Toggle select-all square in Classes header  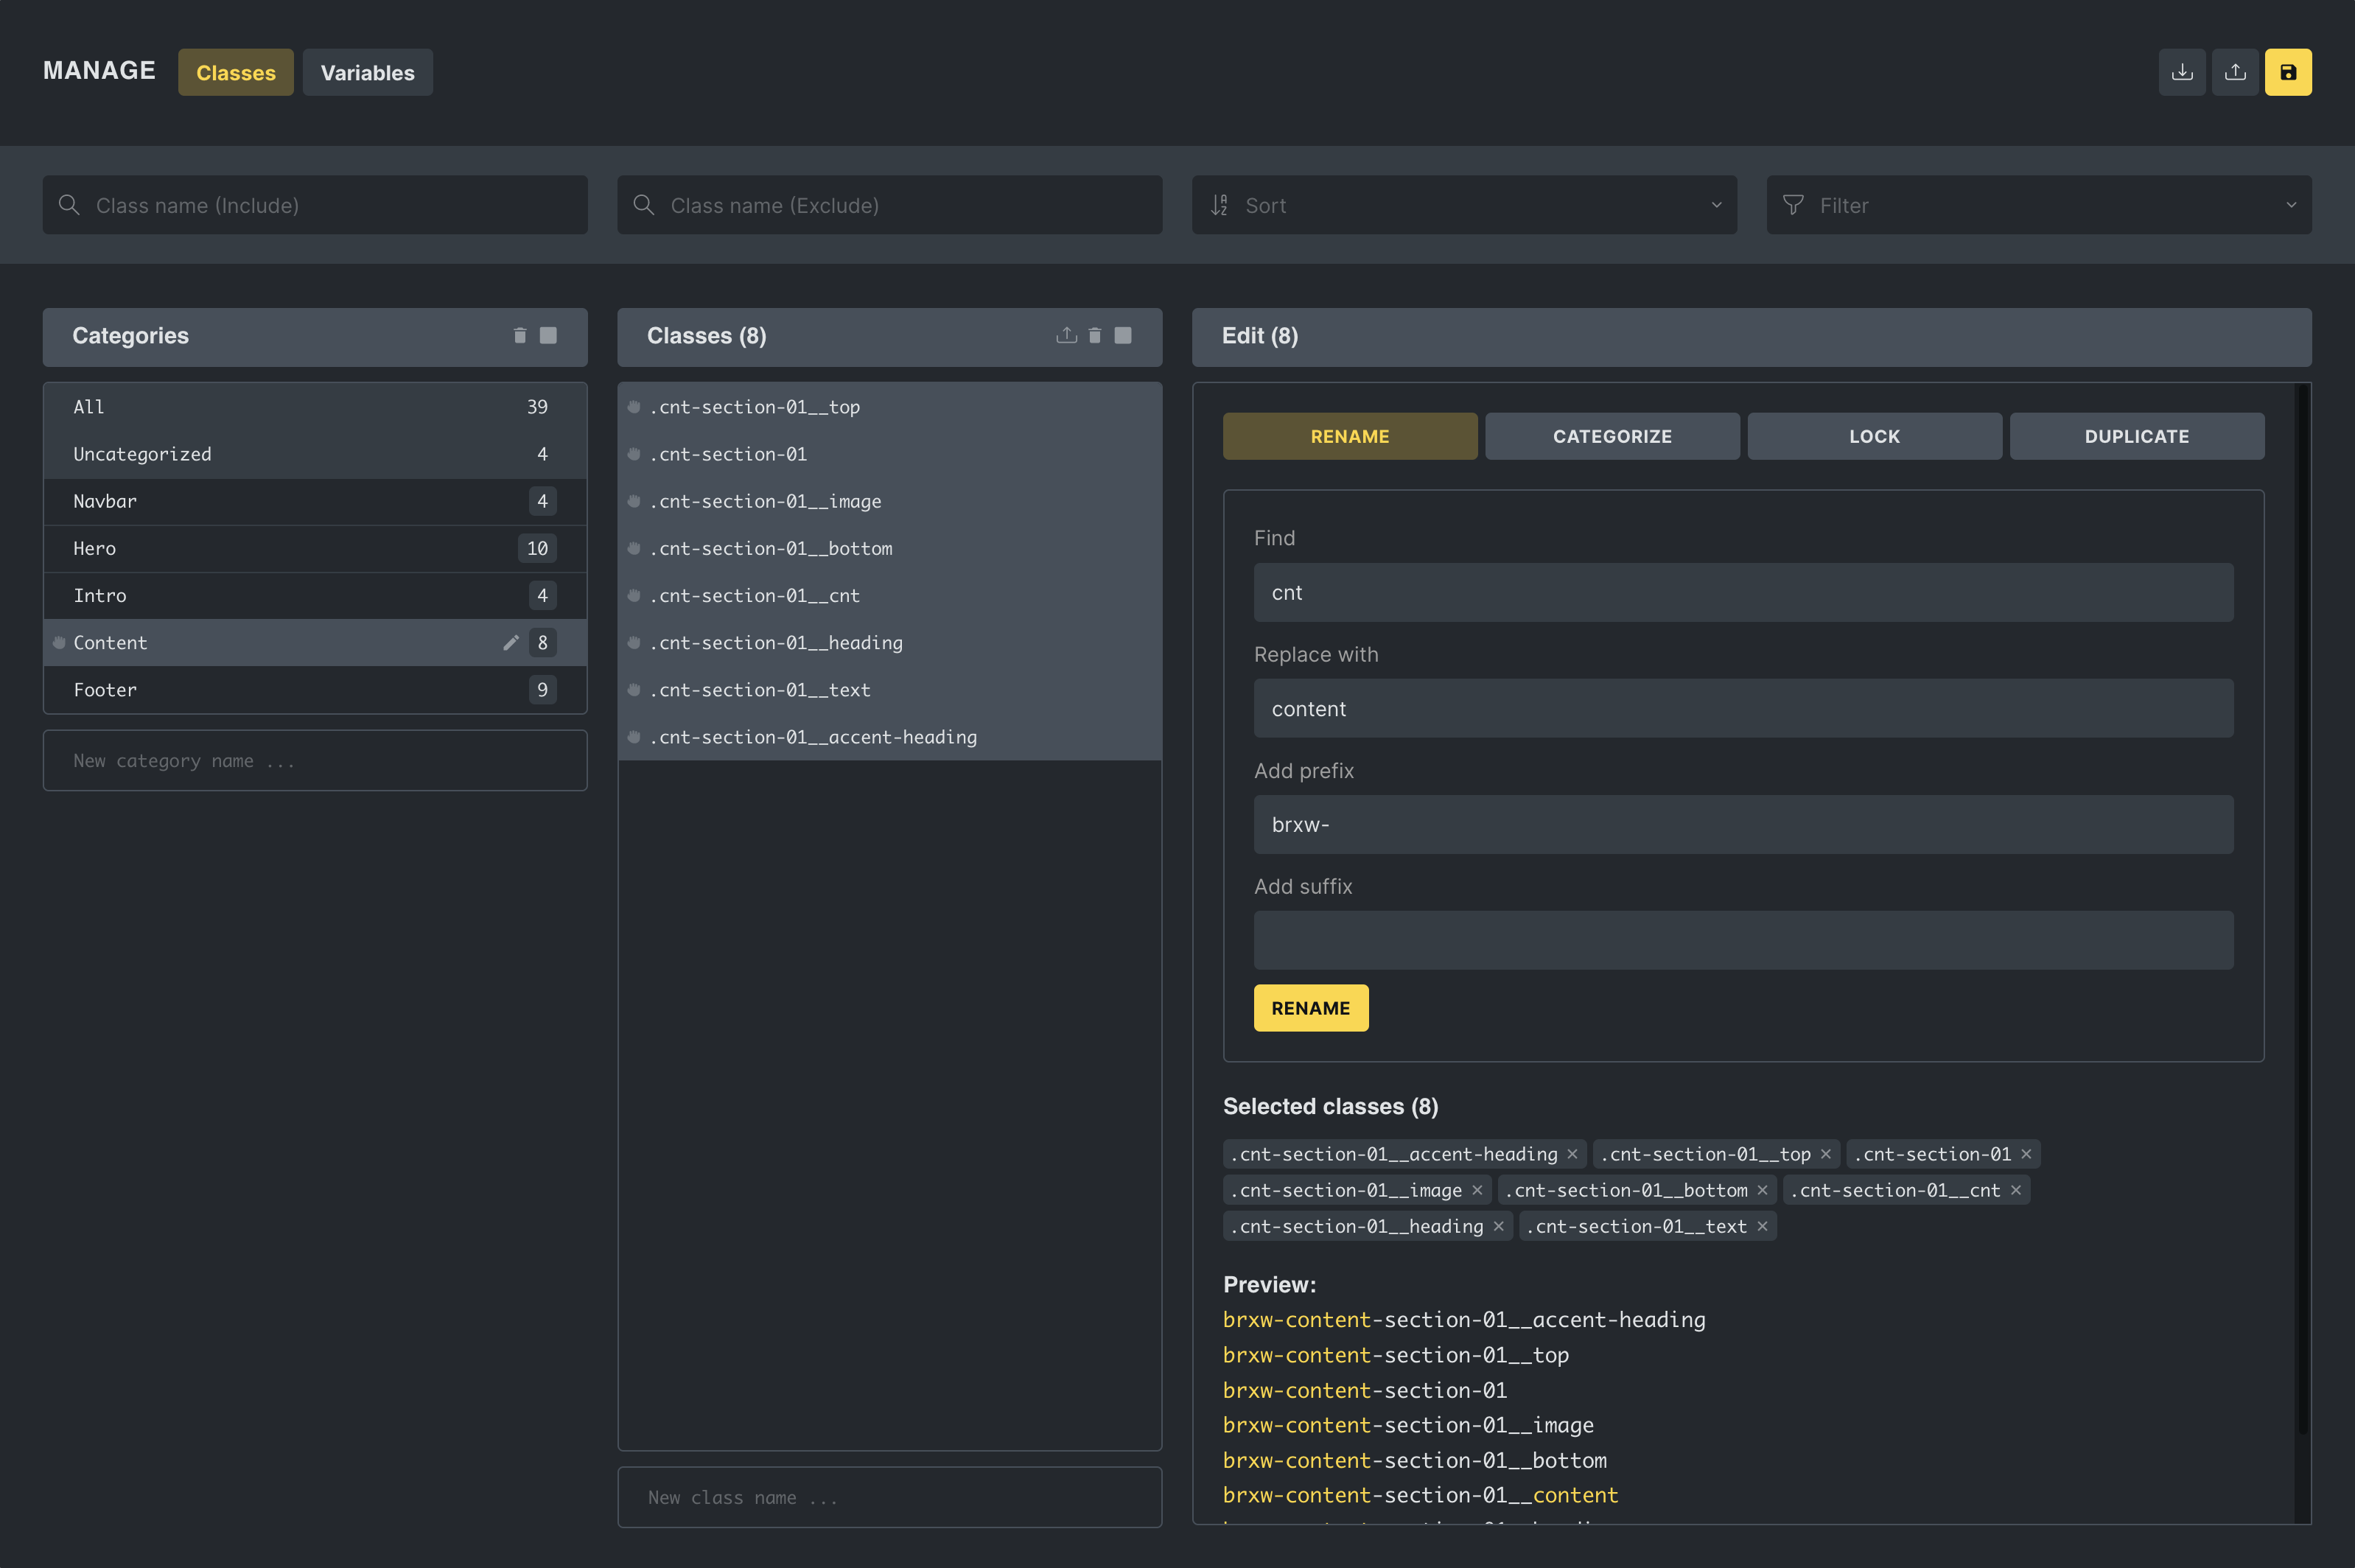pos(1123,336)
